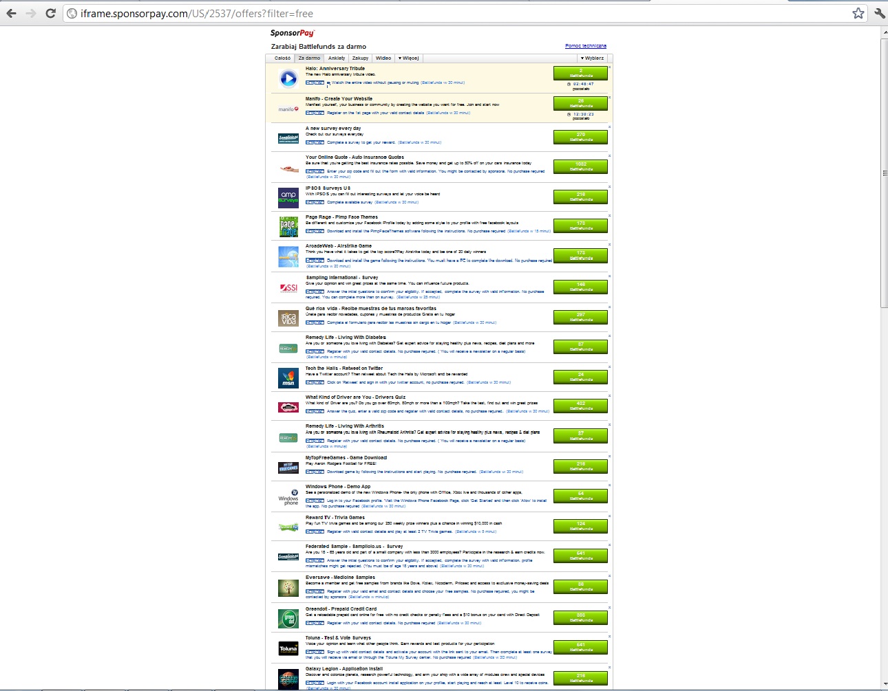Dismiss the Sampling International survey offer
Image resolution: width=888 pixels, height=691 pixels.
tap(610, 276)
